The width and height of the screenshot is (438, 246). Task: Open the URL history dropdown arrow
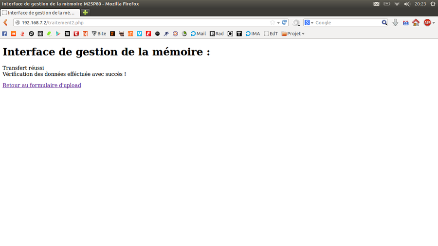coord(278,22)
